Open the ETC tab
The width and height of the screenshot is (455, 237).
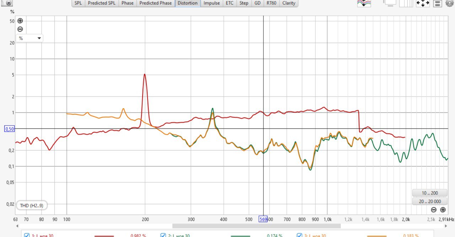pos(230,3)
